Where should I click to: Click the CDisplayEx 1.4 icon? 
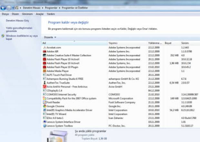45,90
